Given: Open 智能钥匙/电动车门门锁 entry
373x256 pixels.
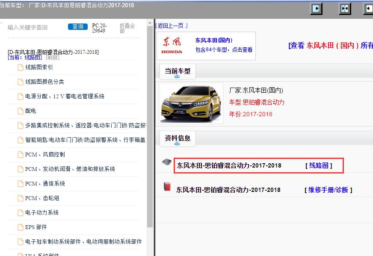Looking at the screenshot, I should (x=85, y=140).
